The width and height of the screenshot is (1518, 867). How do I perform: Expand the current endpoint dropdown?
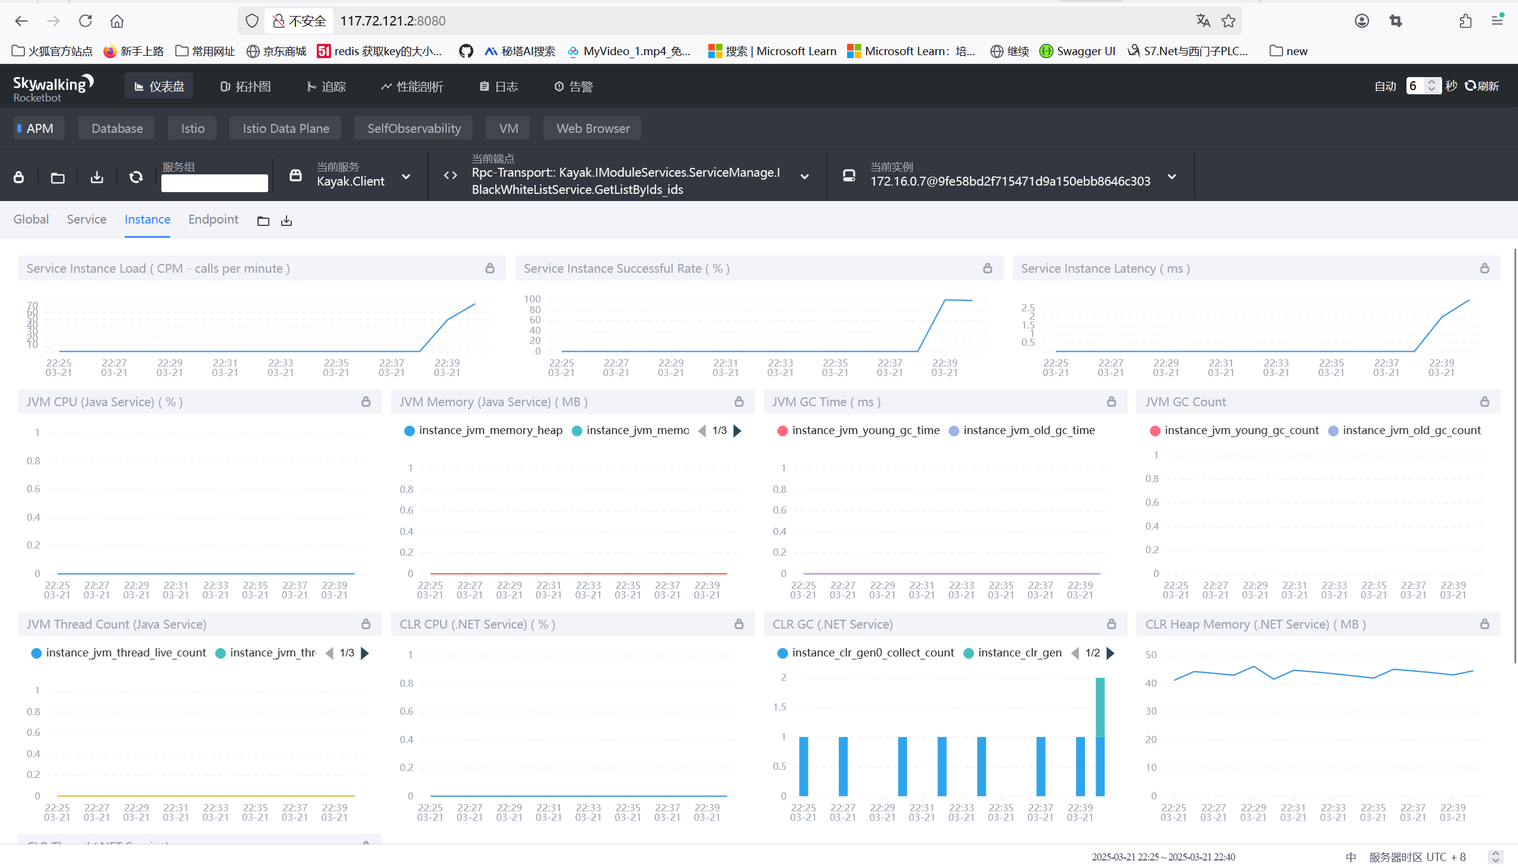[x=804, y=177]
